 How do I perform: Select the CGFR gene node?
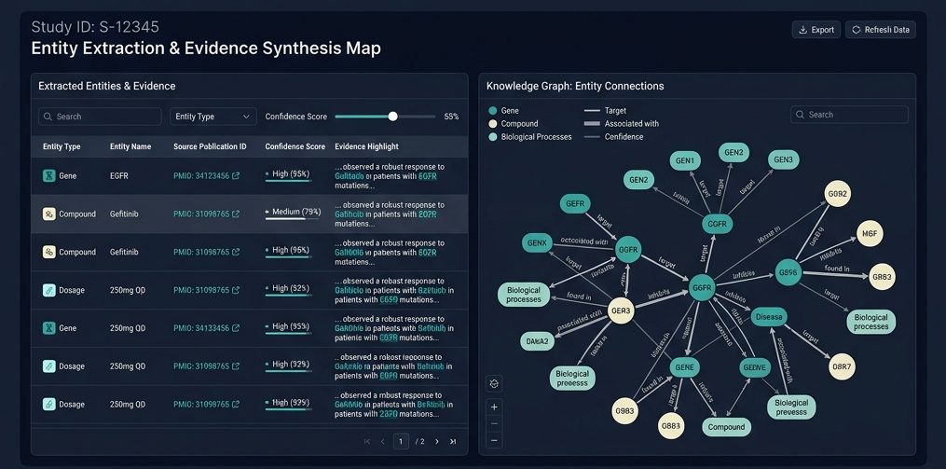(x=718, y=225)
